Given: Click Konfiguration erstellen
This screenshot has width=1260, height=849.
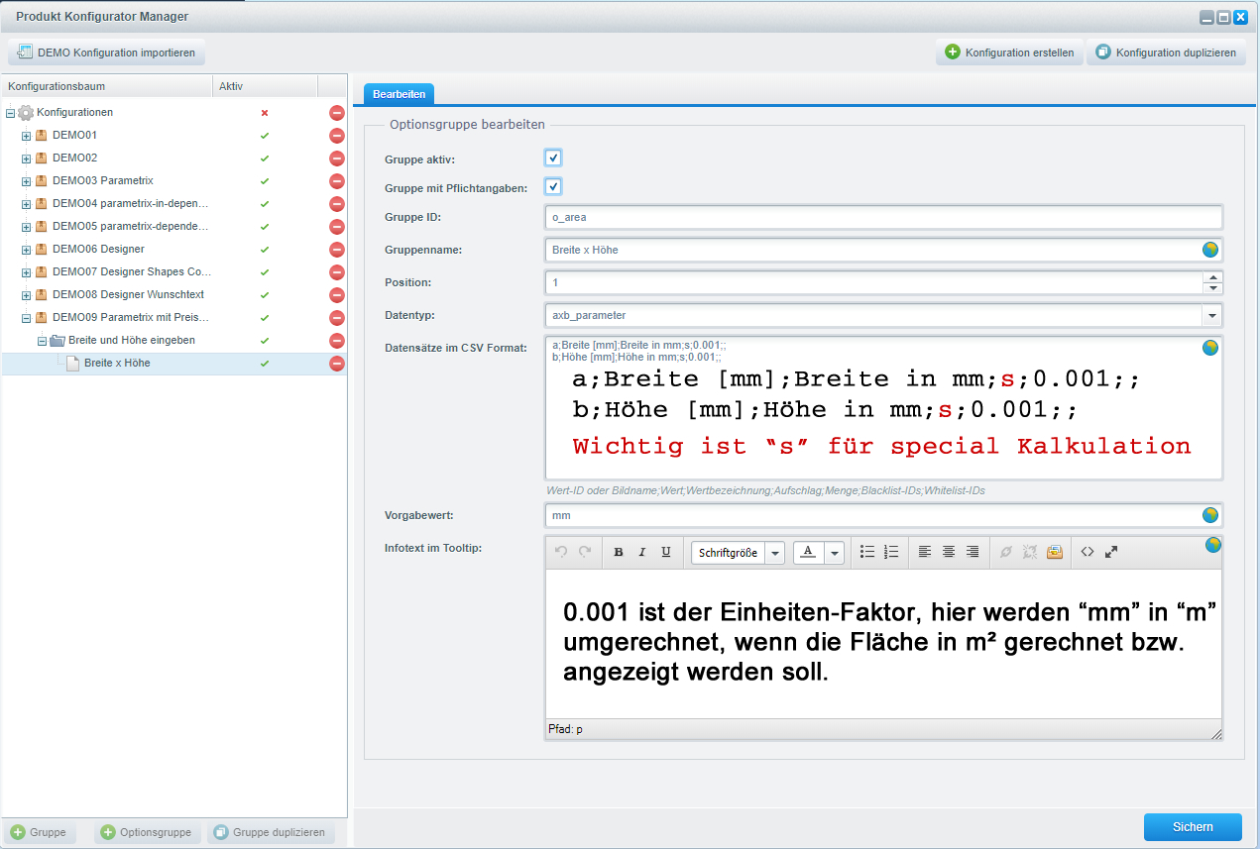Looking at the screenshot, I should (x=1009, y=53).
